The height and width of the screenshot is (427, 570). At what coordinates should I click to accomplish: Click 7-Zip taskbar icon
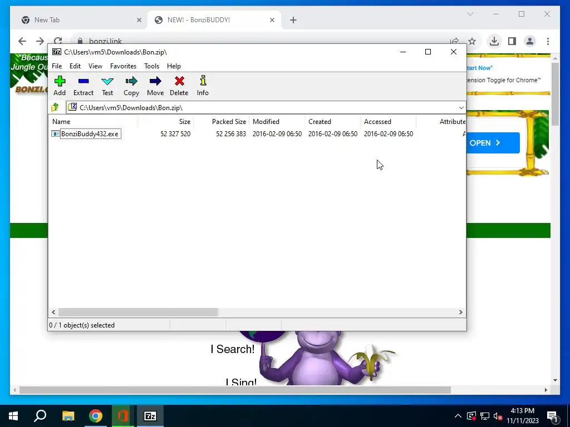(150, 416)
